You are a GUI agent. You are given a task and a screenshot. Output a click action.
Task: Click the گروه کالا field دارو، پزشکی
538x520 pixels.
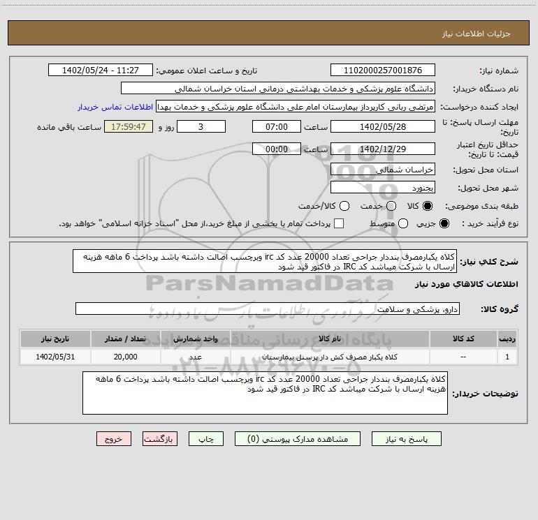pyautogui.click(x=268, y=309)
